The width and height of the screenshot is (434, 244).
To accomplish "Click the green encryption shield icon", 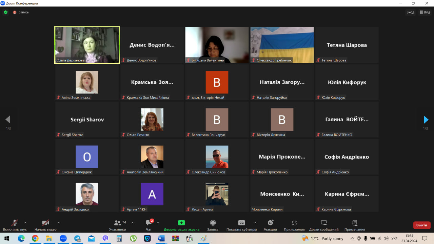I will pyautogui.click(x=5, y=12).
